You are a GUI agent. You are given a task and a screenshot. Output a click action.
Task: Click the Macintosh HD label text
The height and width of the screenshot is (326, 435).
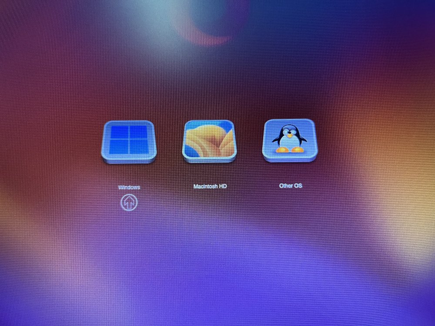pos(210,186)
